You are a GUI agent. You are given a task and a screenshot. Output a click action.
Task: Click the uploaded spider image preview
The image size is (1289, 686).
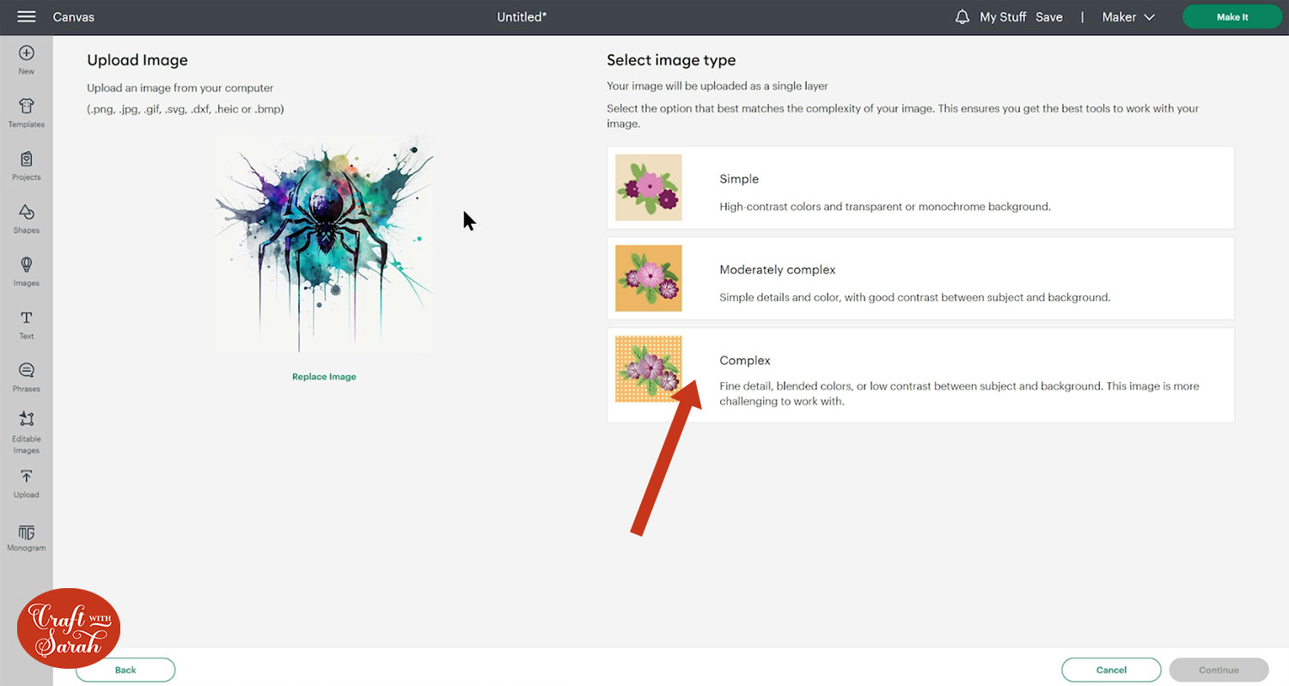pyautogui.click(x=324, y=243)
